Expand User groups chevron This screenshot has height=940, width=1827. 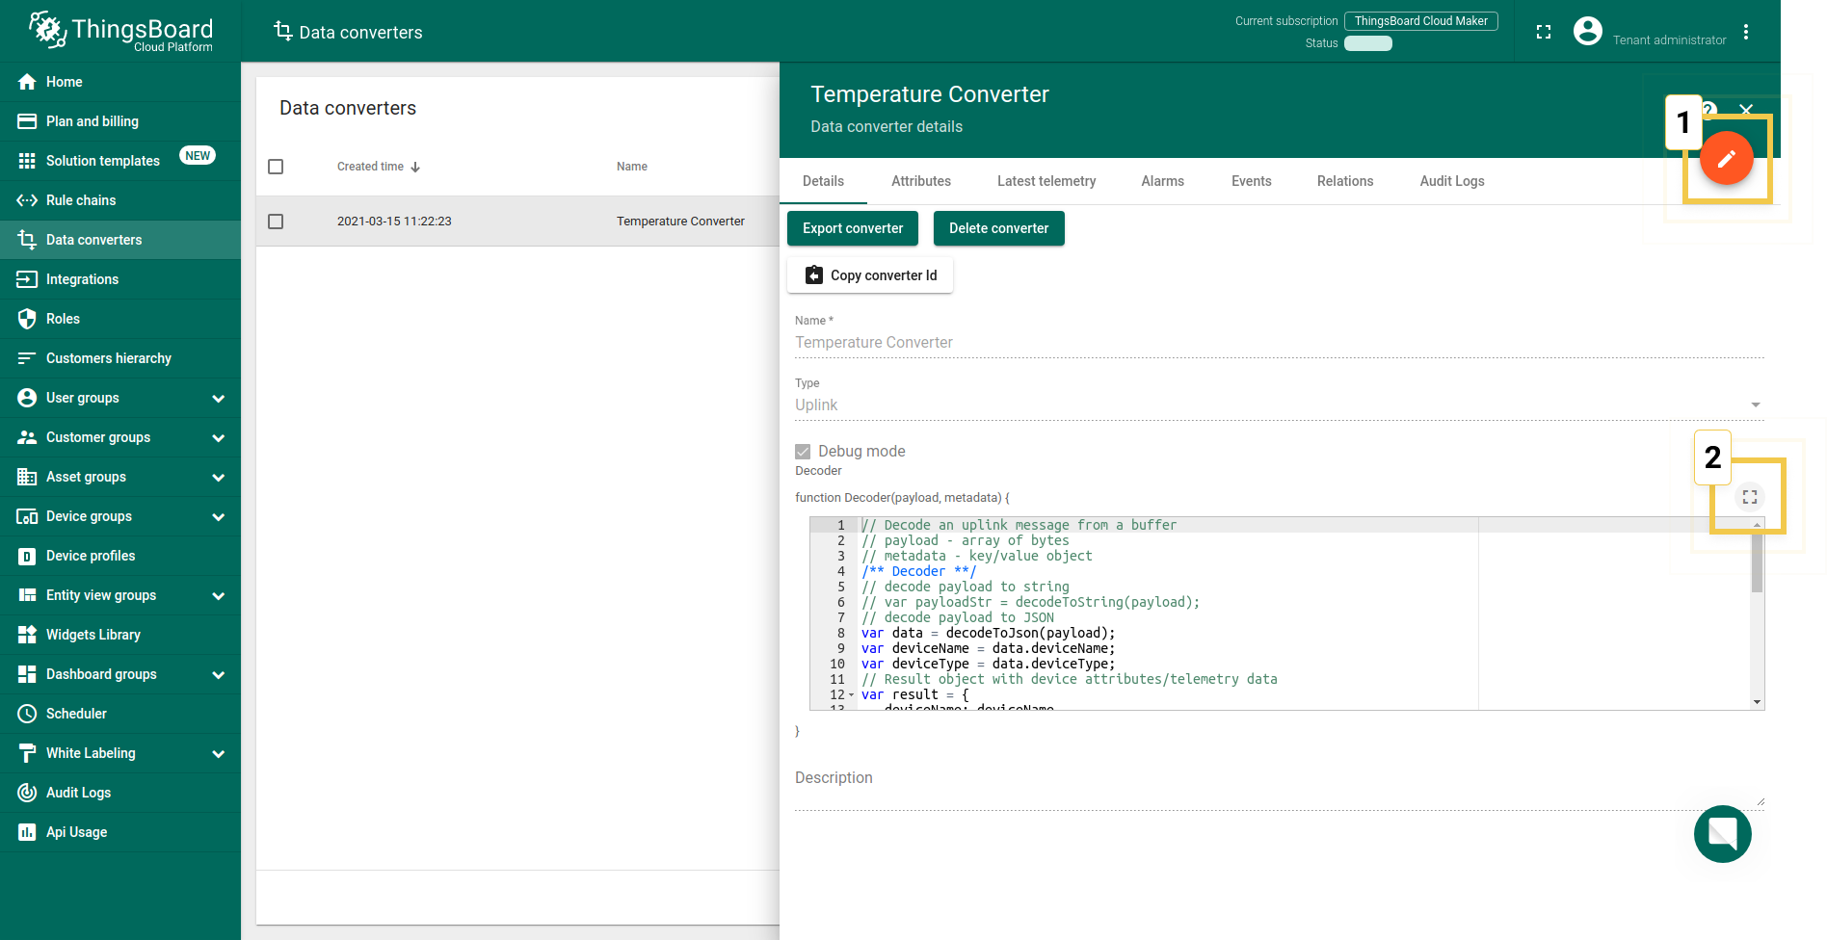pos(219,398)
